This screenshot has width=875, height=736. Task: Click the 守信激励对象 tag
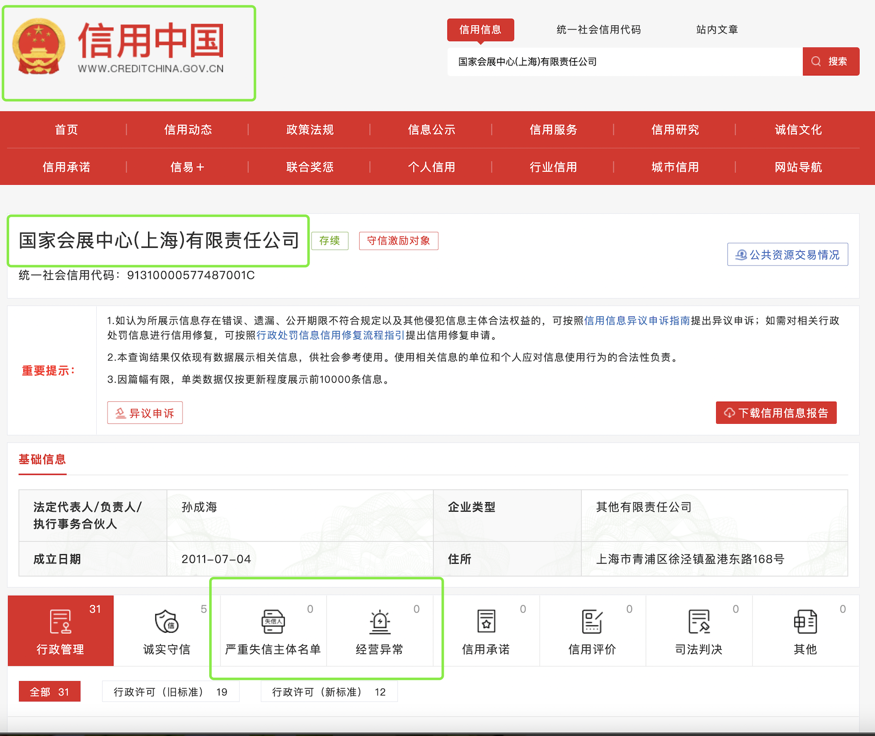point(398,241)
